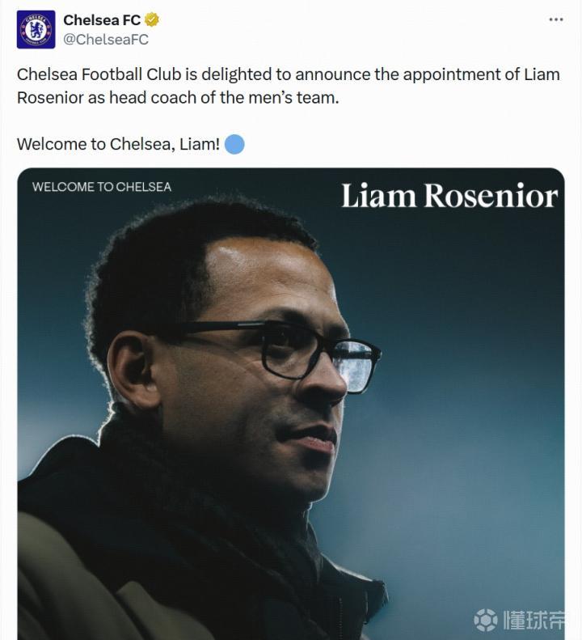This screenshot has width=582, height=640.
Task: Open the @ChelseaFC handle link
Action: (x=106, y=39)
